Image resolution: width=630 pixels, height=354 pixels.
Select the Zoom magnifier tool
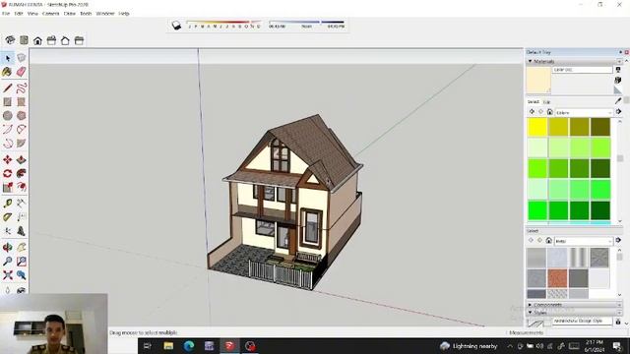(7, 262)
